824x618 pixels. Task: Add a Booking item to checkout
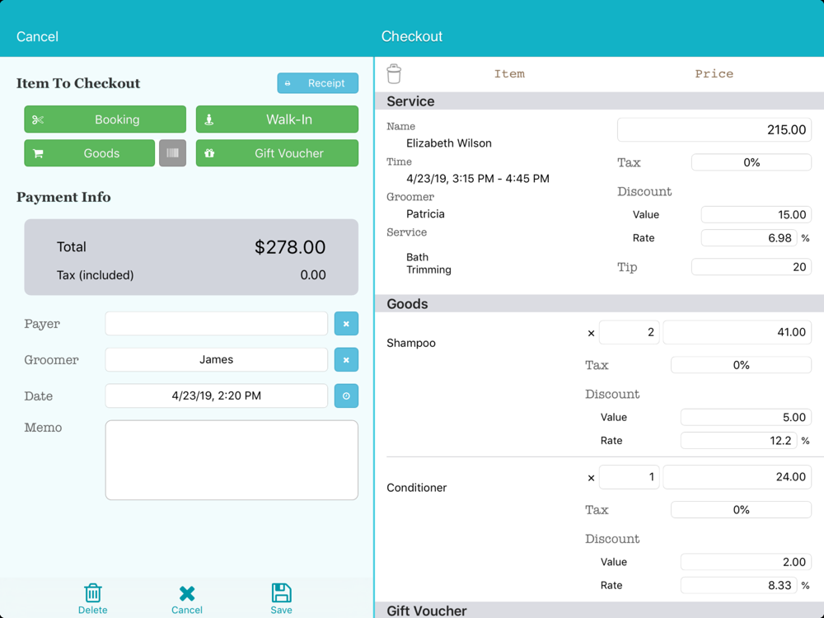coord(105,119)
